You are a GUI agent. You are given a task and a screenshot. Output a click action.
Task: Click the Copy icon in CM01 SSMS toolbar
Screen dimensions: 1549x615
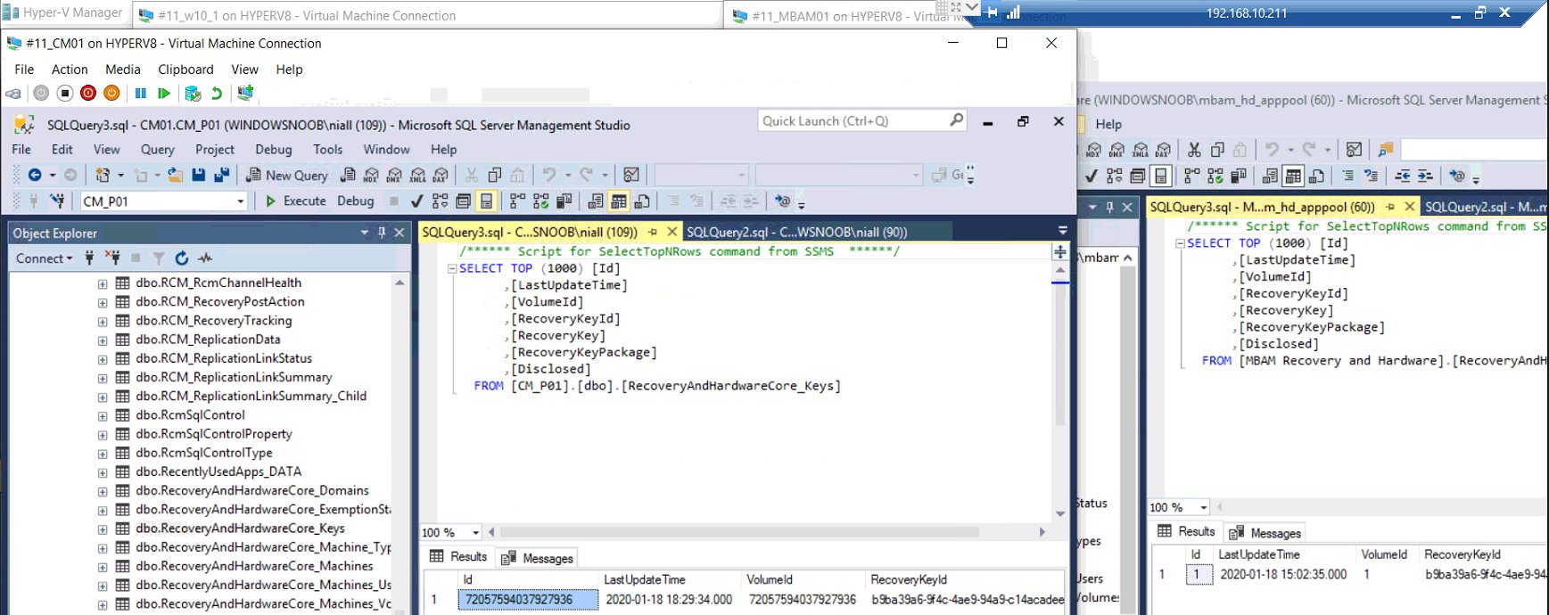495,176
